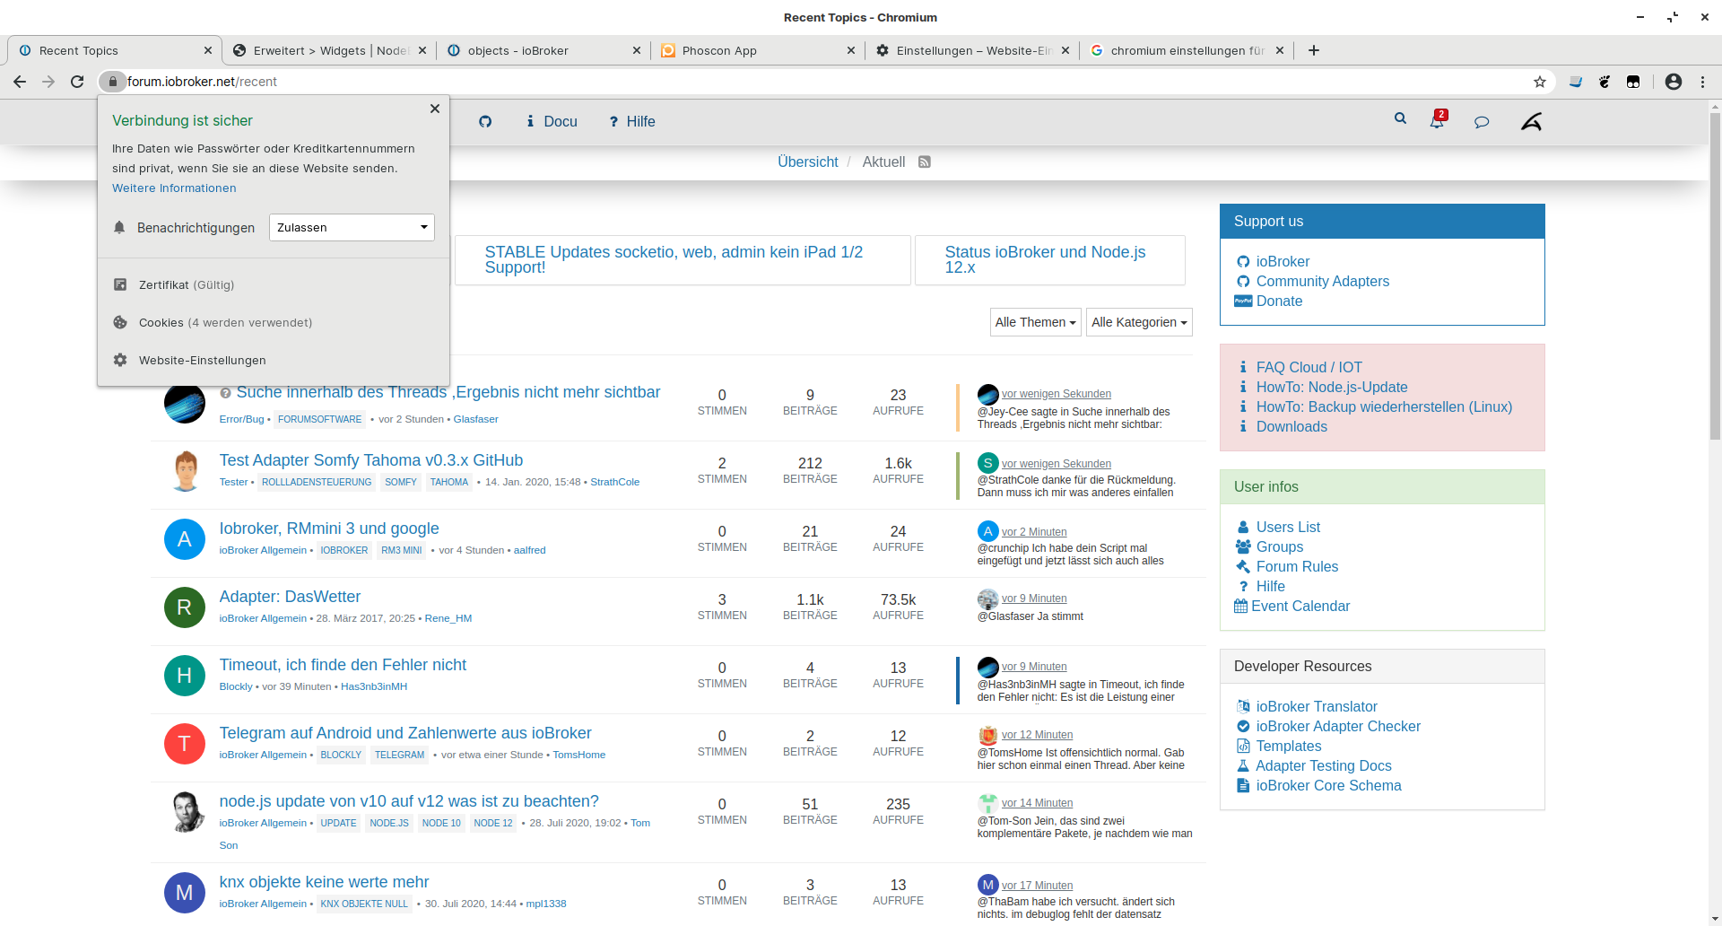
Task: Bookmark this page with the star icon
Action: click(x=1540, y=82)
